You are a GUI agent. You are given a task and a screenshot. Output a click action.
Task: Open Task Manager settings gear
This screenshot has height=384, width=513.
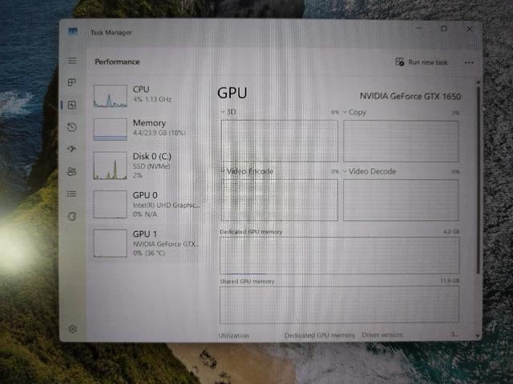coord(73,329)
